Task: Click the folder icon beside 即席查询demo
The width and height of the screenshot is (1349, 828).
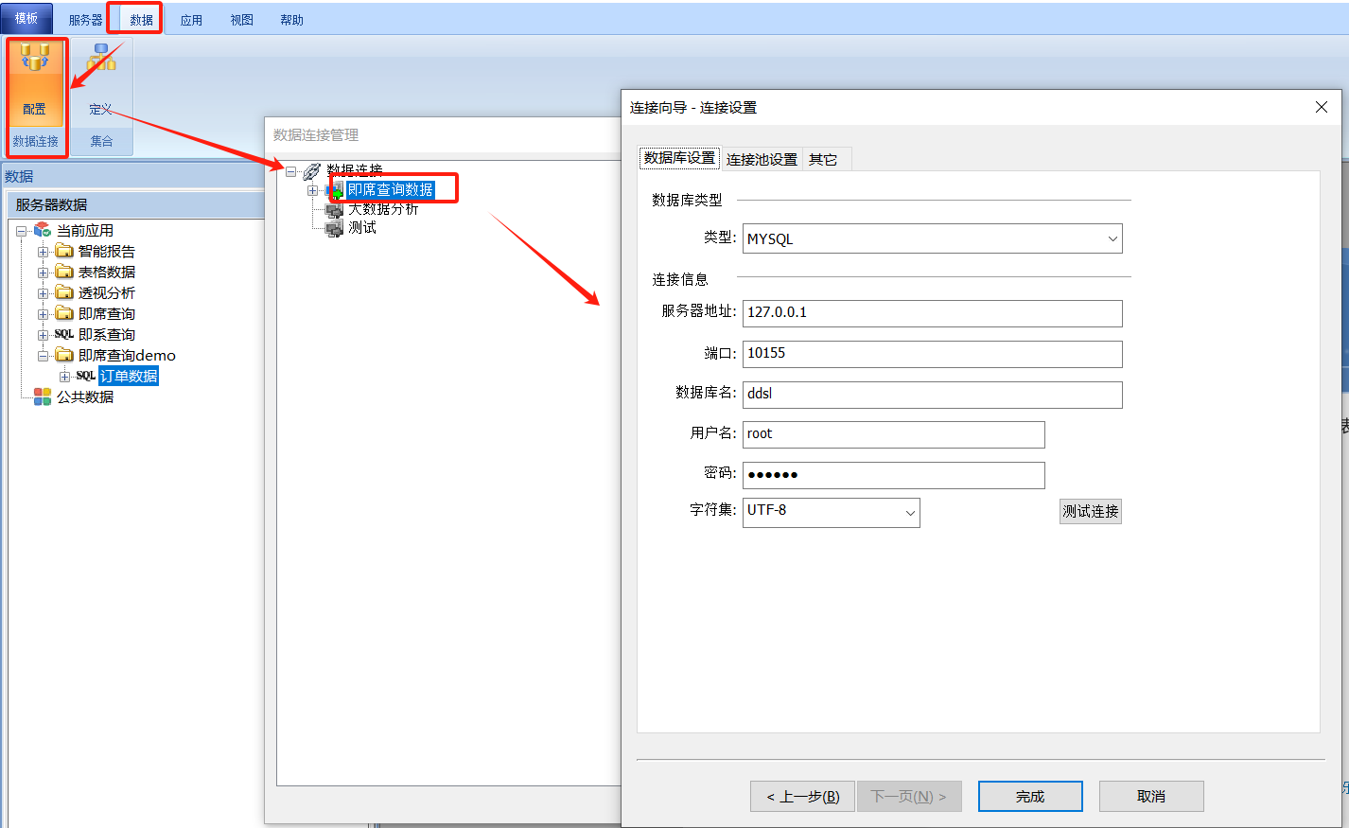Action: click(x=64, y=355)
